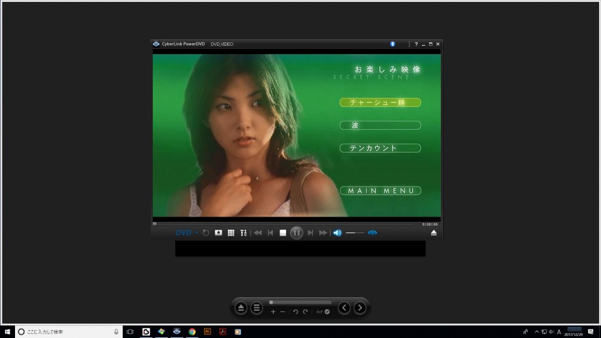The height and width of the screenshot is (338, 601).
Task: Mute the PowerDVD speaker volume
Action: pyautogui.click(x=337, y=233)
